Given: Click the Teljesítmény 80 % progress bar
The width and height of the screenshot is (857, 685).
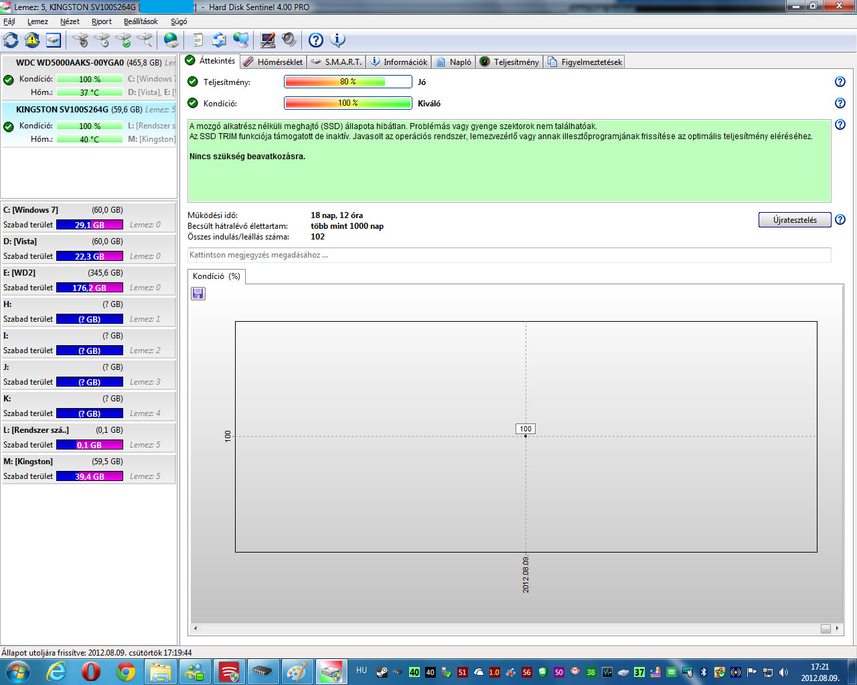Looking at the screenshot, I should coord(348,82).
